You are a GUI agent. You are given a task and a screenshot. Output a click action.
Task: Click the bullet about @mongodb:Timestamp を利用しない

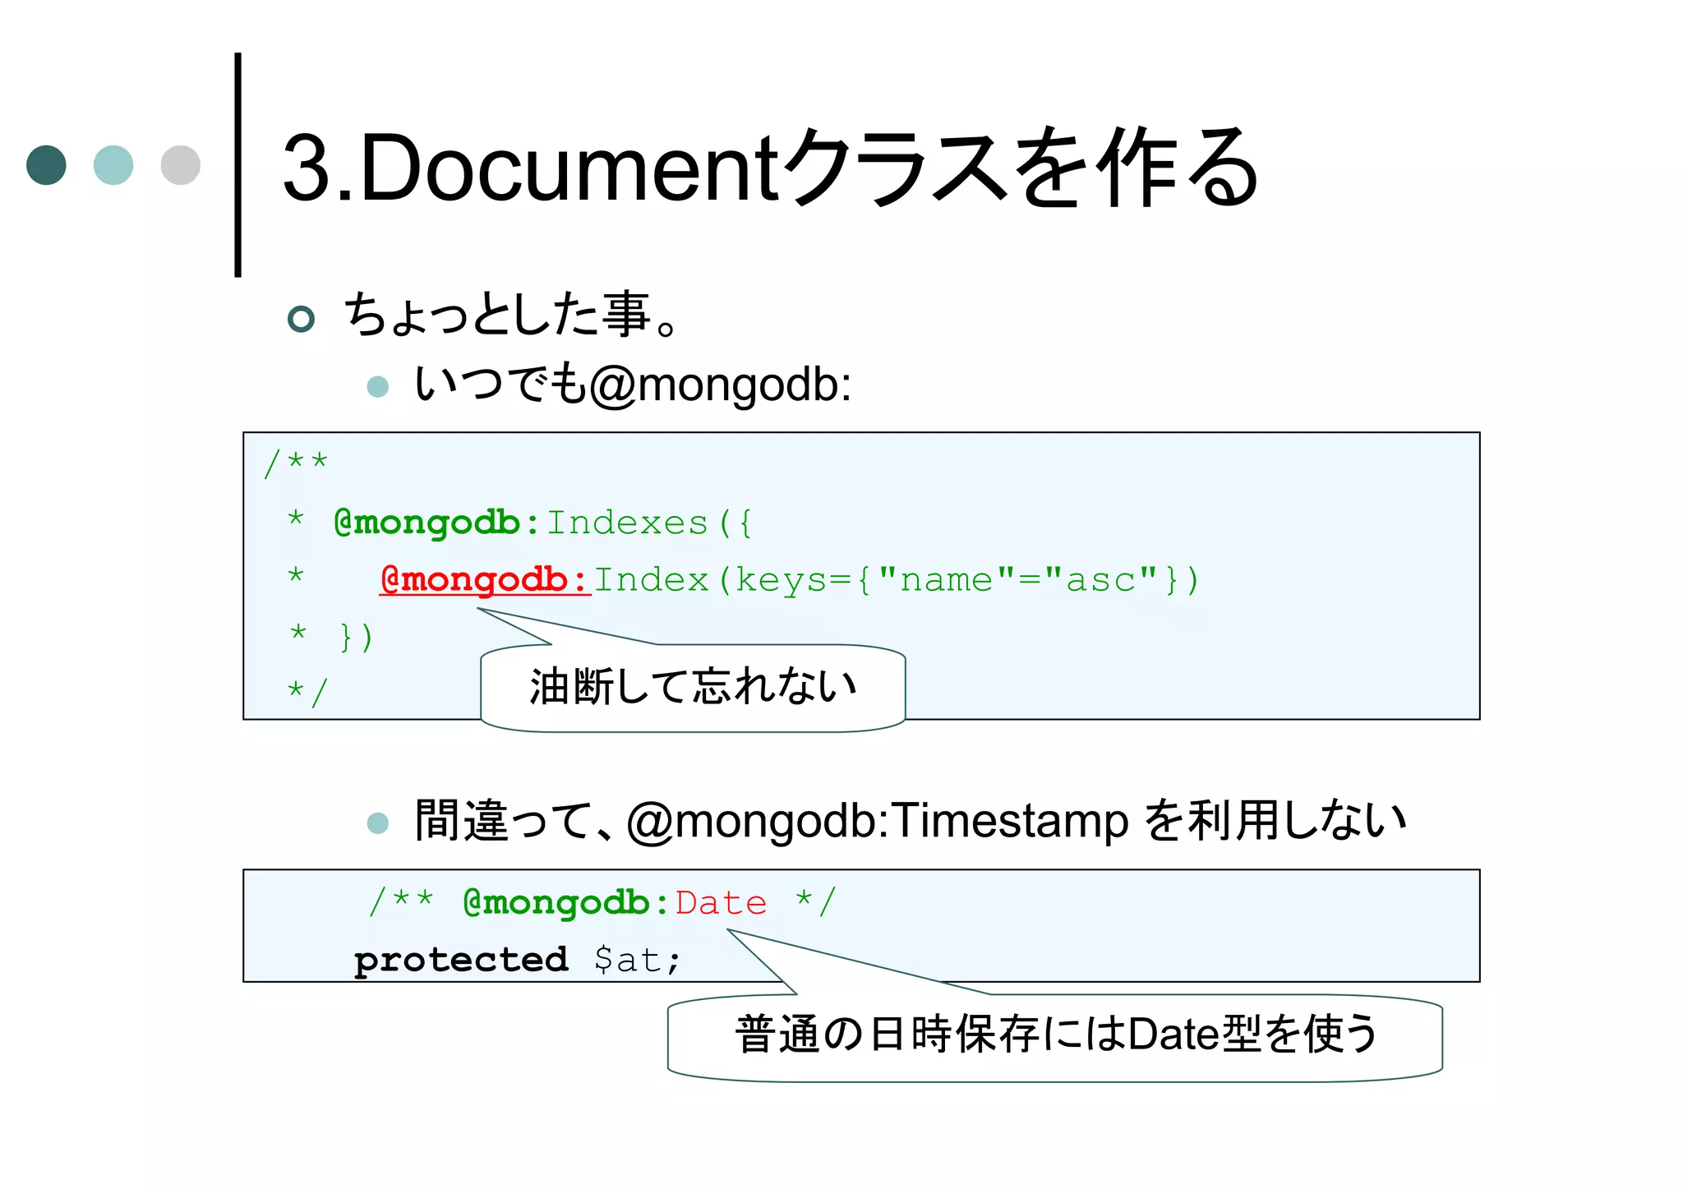tap(910, 820)
